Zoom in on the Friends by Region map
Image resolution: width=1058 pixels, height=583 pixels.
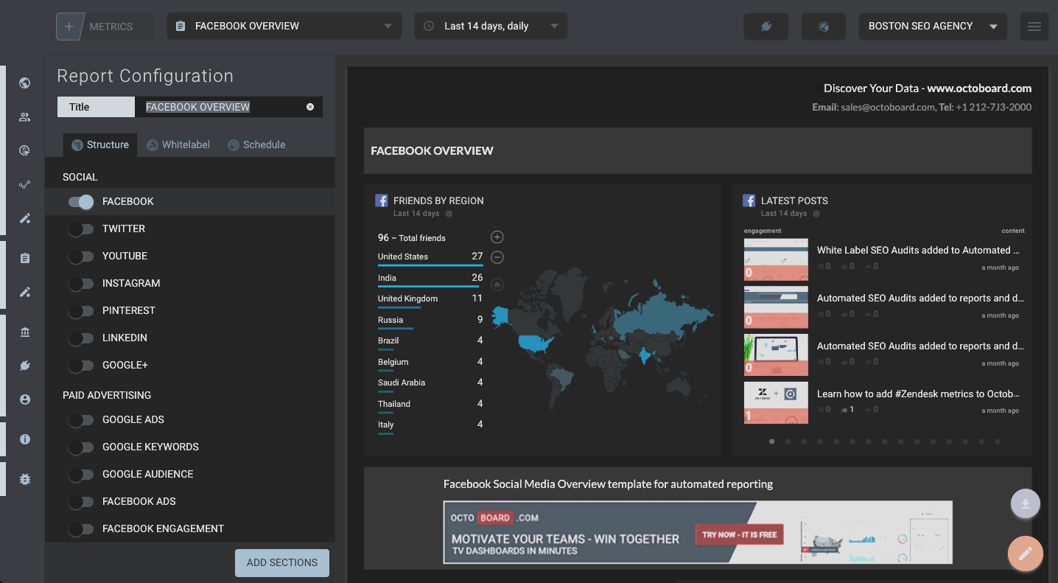pos(497,237)
